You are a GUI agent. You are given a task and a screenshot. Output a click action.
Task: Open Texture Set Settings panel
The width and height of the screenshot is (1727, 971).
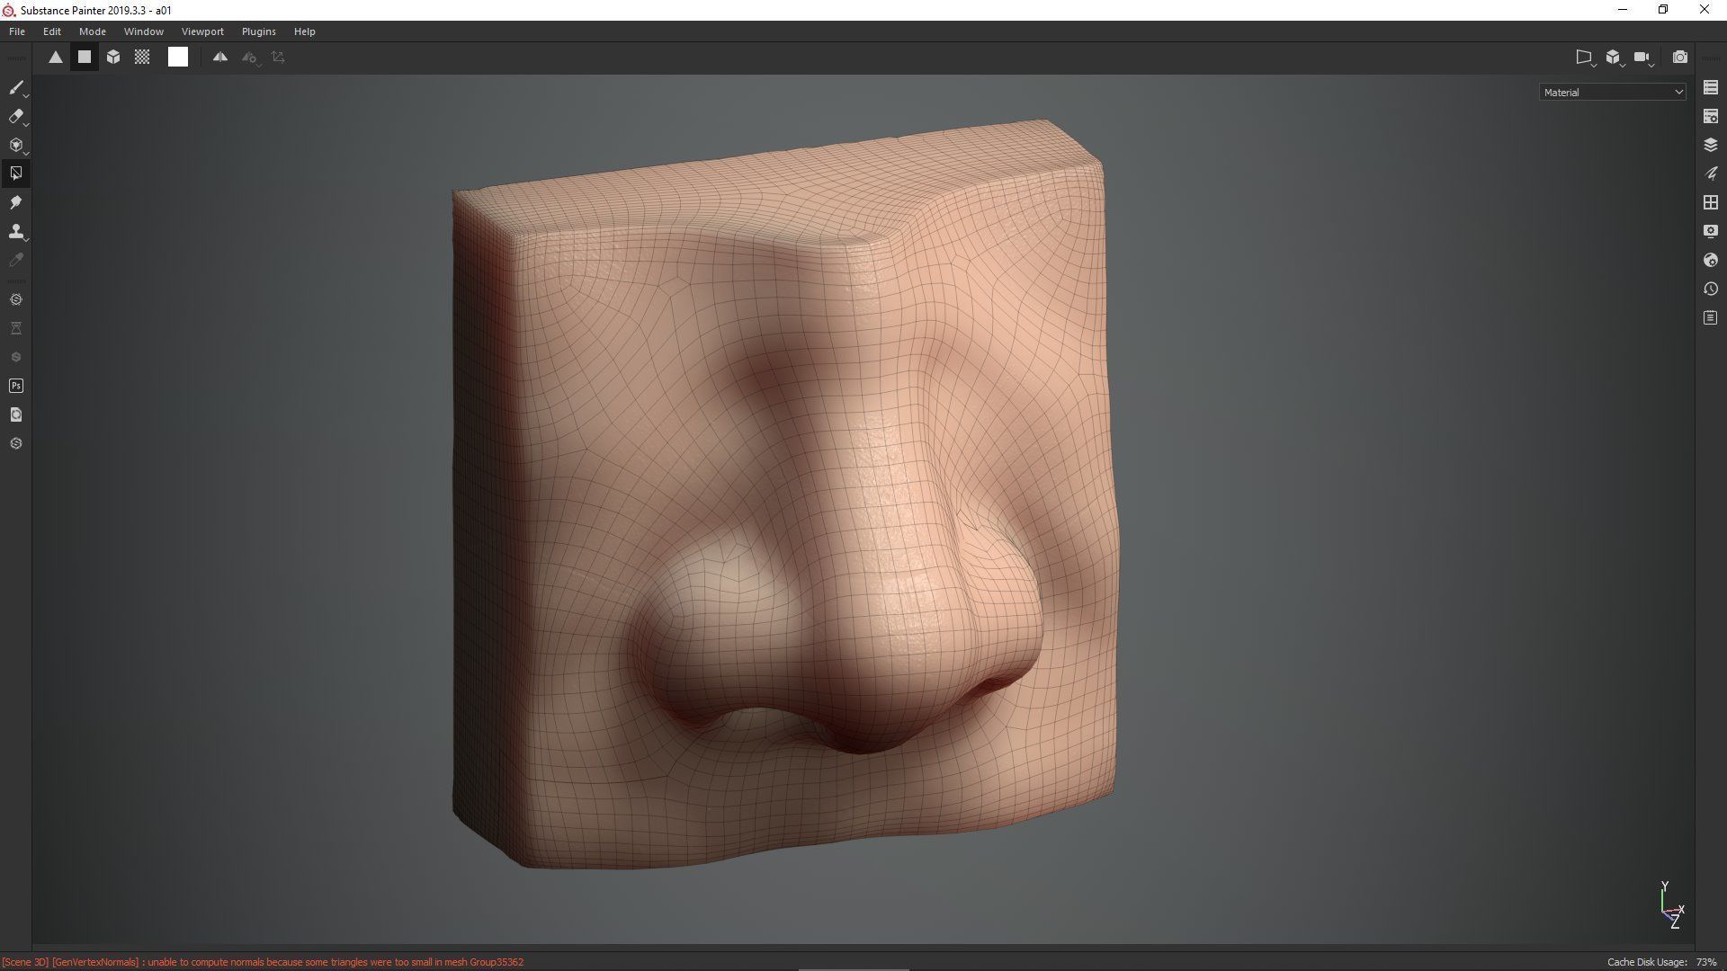(x=1711, y=116)
